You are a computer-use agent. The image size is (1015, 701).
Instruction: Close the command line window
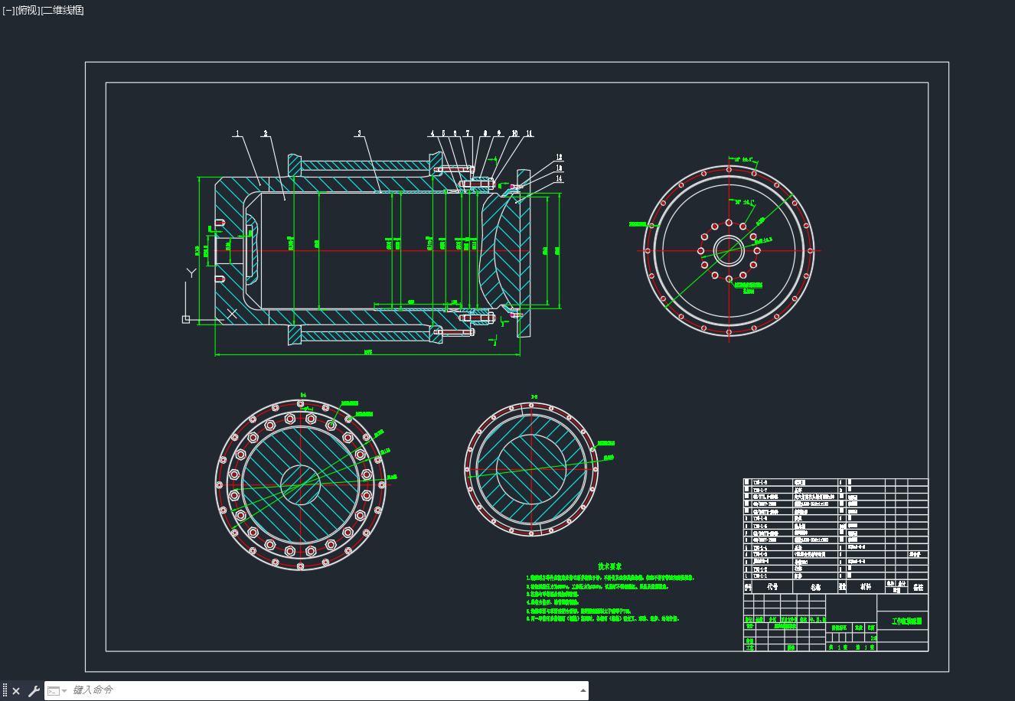(x=16, y=691)
